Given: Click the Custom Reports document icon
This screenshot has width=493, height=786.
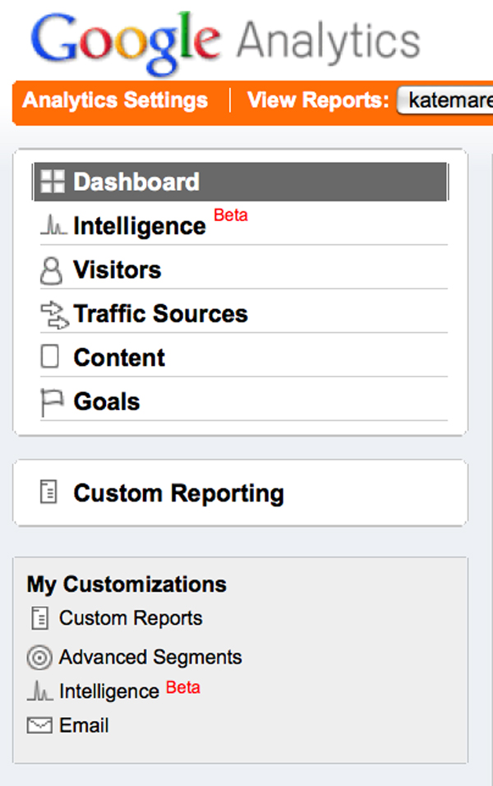Looking at the screenshot, I should [39, 618].
